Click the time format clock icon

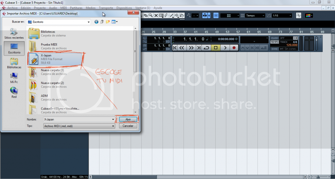coord(236,39)
